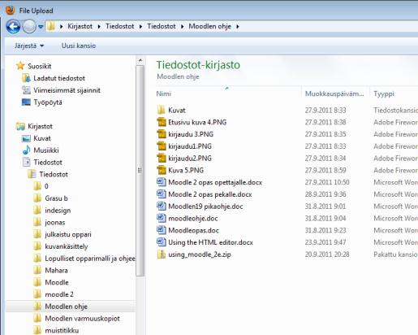Expand the arrow before Kirjastot breadcrumb
The height and width of the screenshot is (335, 418).
62,27
